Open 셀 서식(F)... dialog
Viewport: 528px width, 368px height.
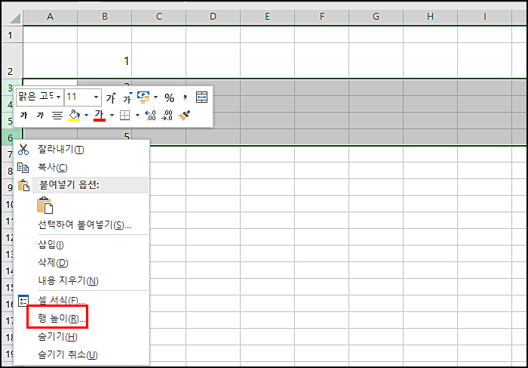[81, 300]
